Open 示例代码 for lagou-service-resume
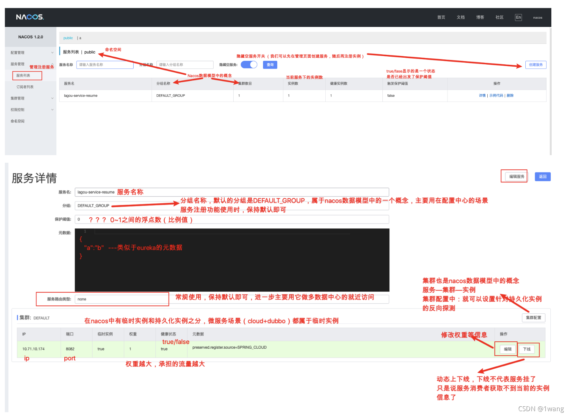 (x=496, y=96)
